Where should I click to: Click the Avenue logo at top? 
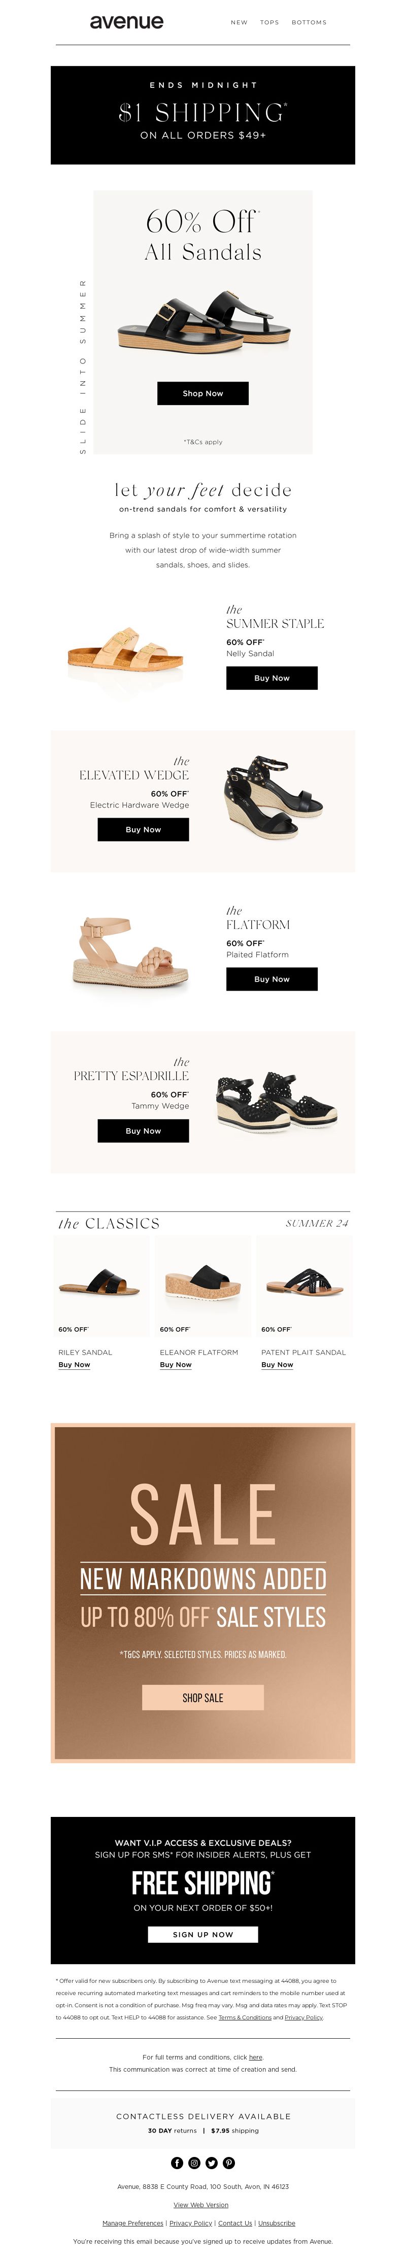click(126, 22)
